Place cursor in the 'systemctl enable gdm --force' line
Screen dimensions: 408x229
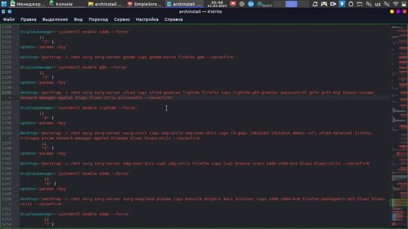tap(74, 67)
